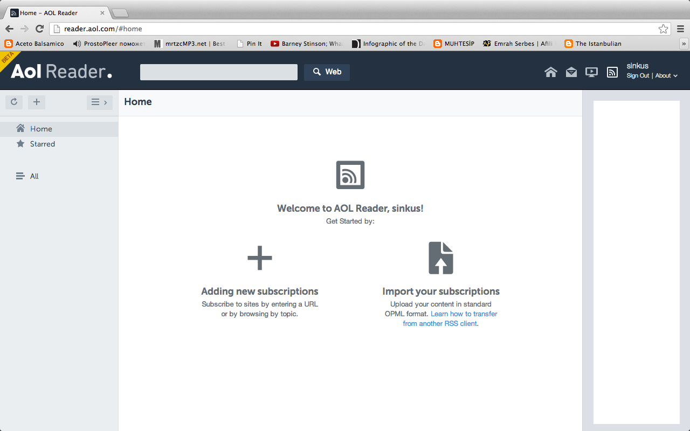
Task: Click the search input field in the header
Action: point(218,72)
